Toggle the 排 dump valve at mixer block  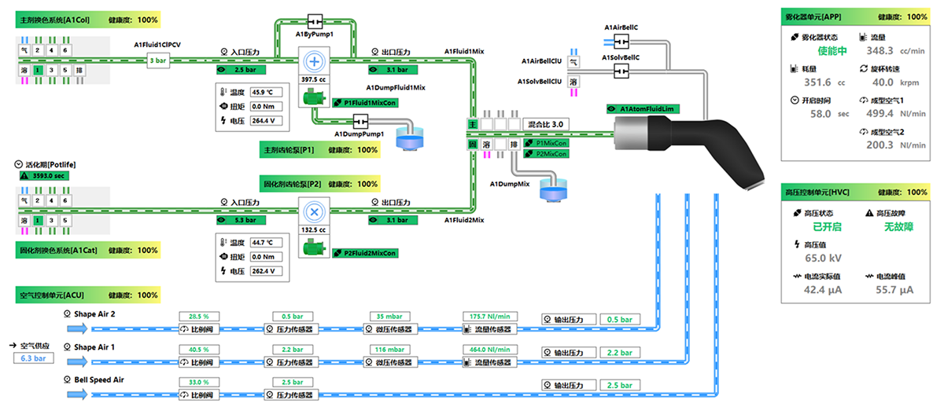coord(514,145)
